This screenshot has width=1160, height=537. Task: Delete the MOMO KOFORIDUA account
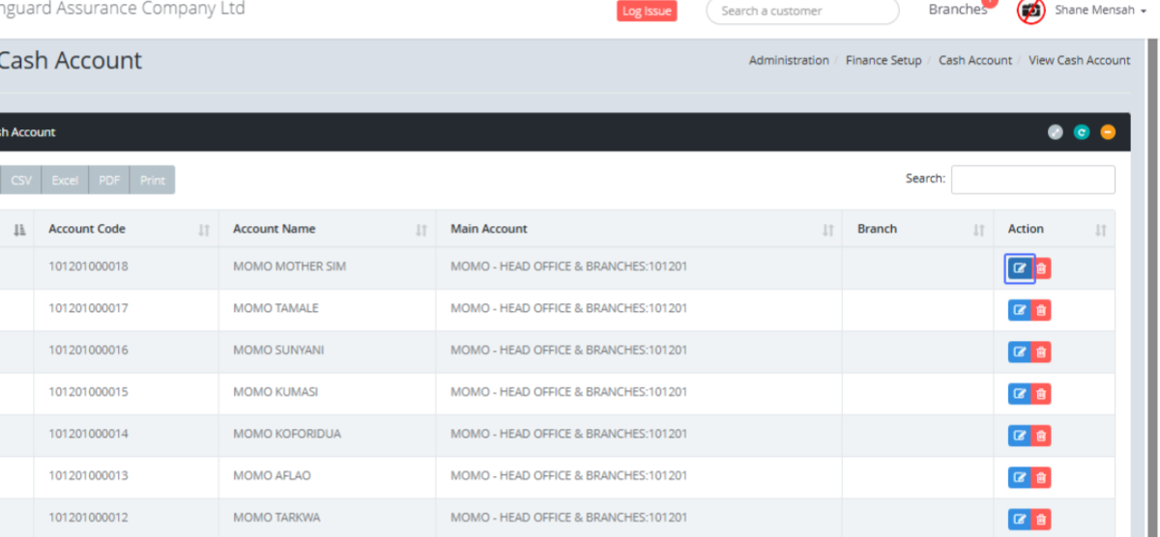point(1041,436)
